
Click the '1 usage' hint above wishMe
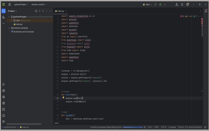64,112
